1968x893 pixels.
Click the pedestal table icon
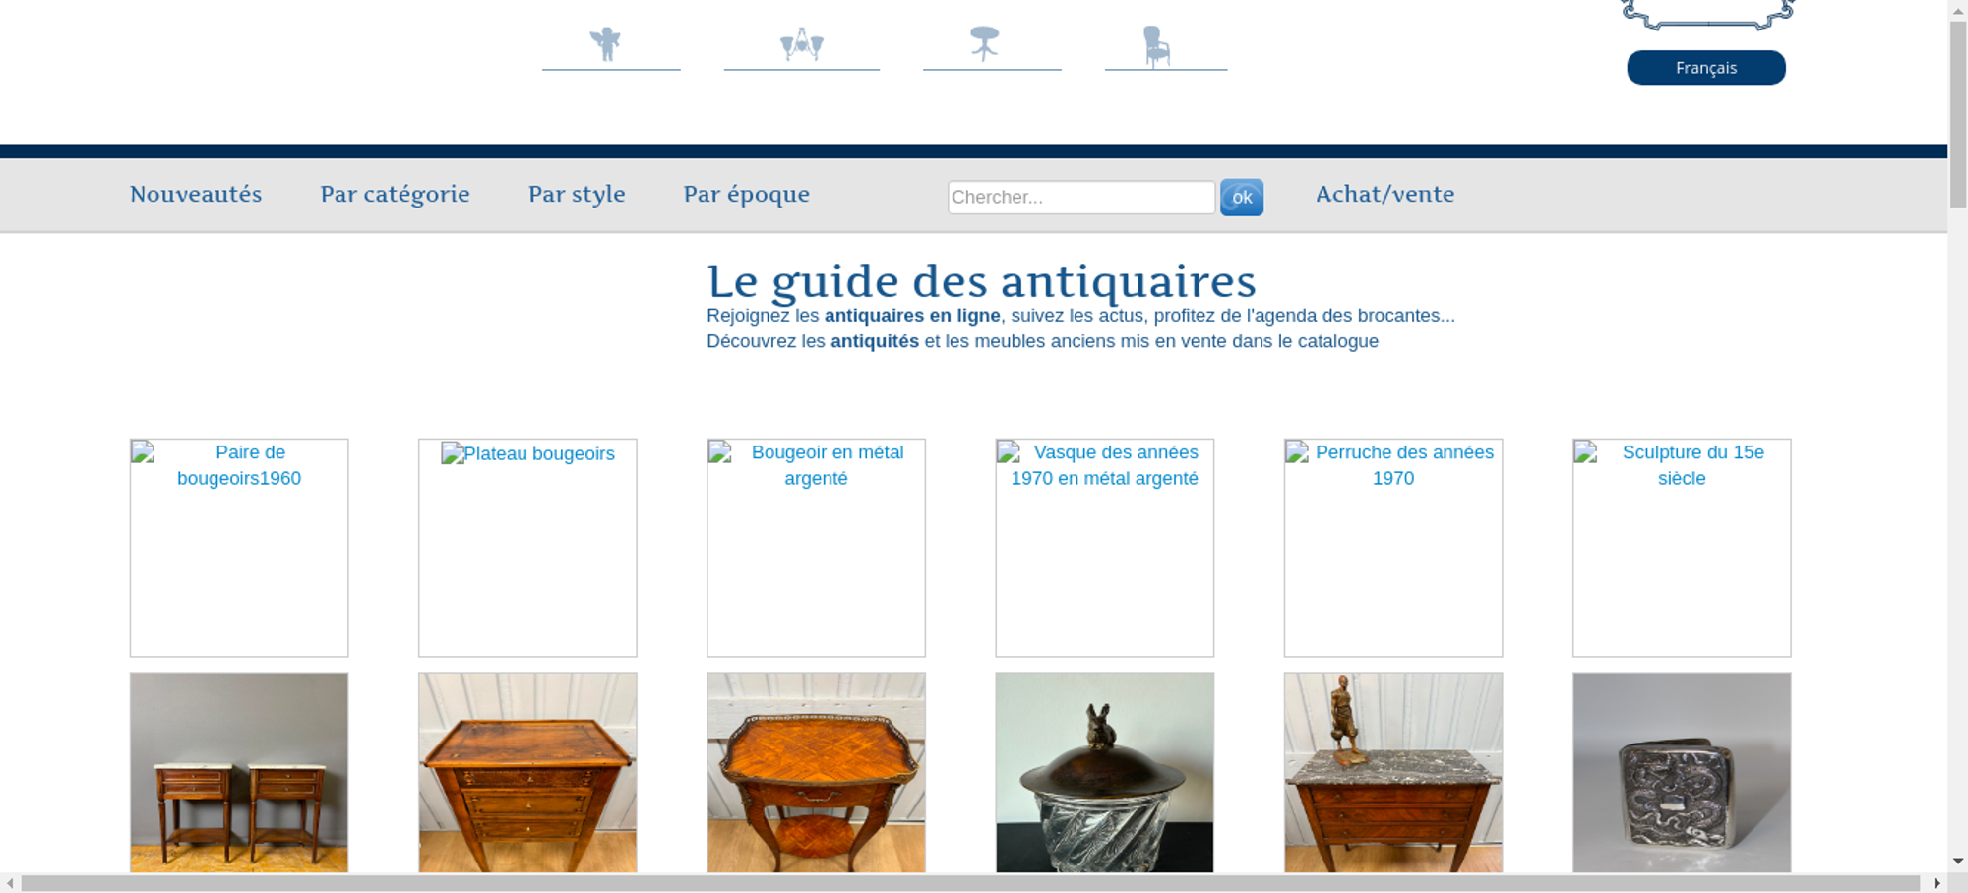pos(984,44)
